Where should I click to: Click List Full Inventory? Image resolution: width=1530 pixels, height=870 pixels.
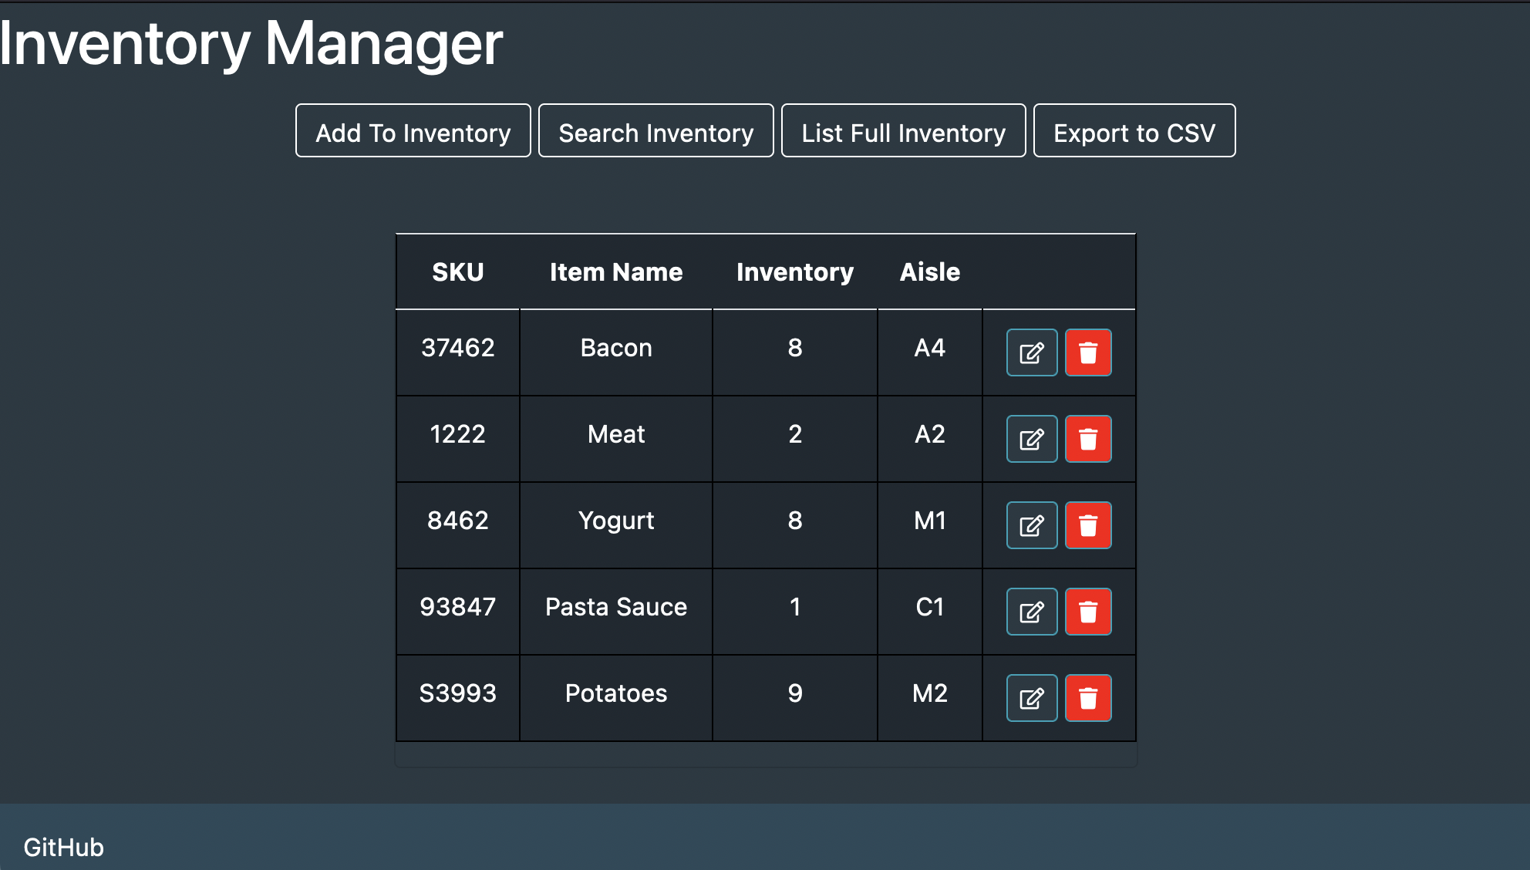tap(903, 131)
